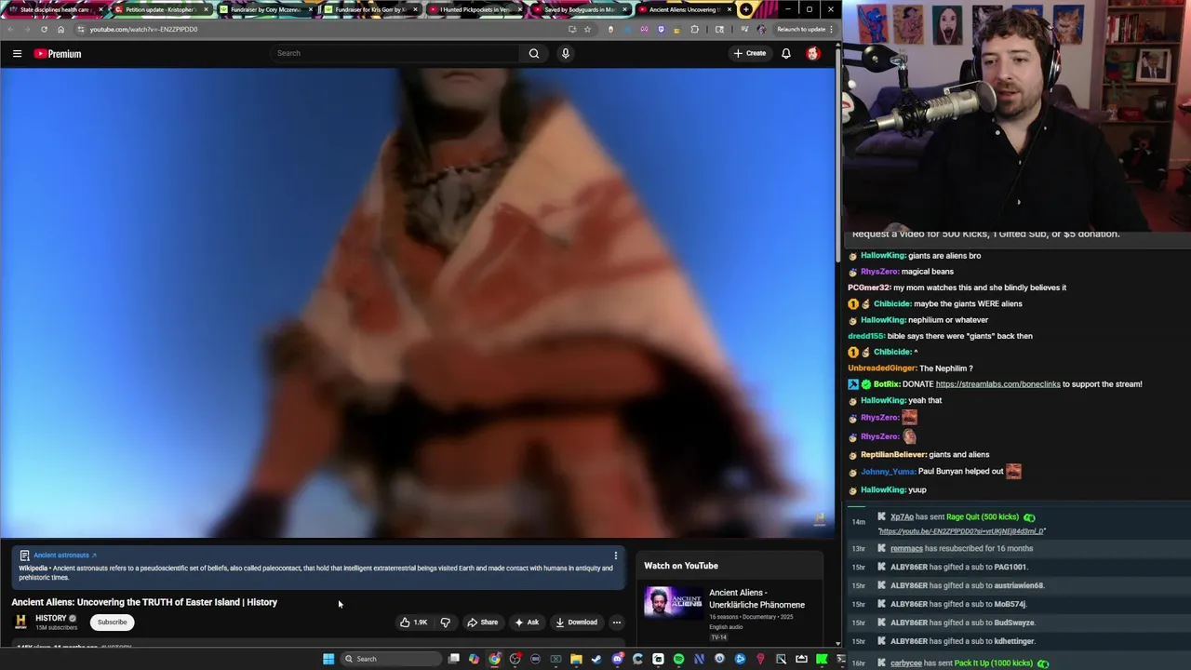
Task: Click the HISTORY channel avatar
Action: point(20,622)
